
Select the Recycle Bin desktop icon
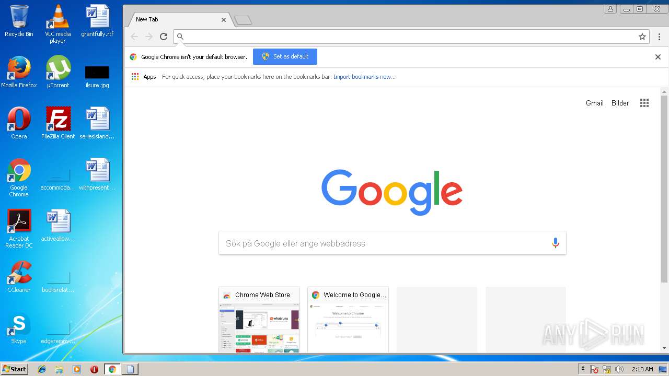pos(19,21)
